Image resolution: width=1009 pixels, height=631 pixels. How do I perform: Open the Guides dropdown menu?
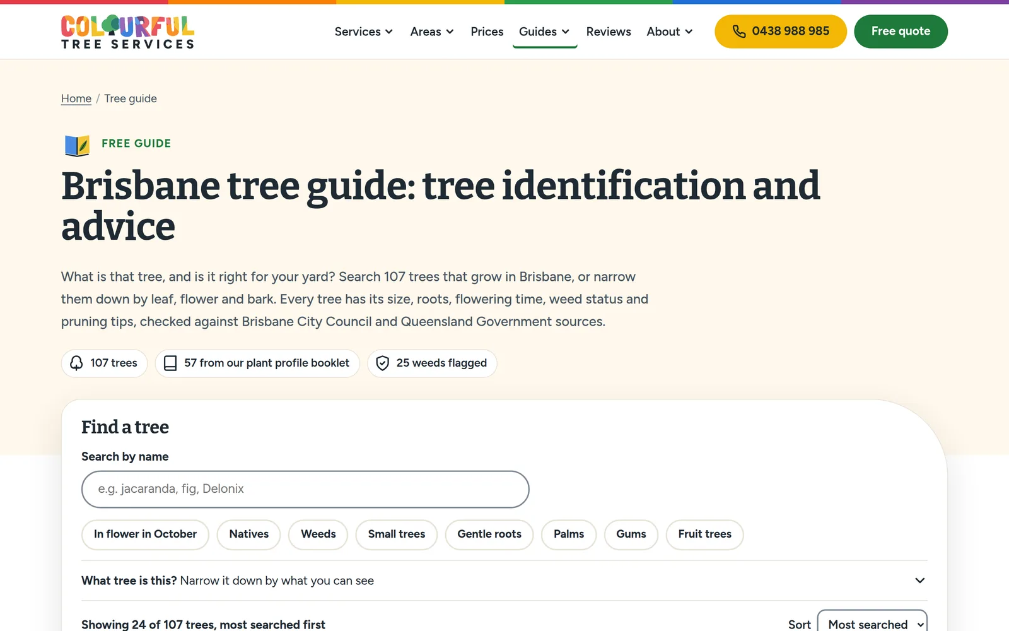coord(544,32)
